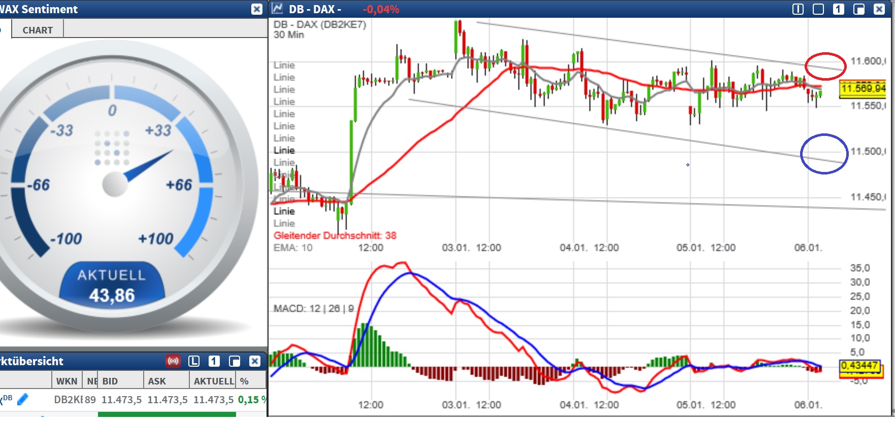Select the red "Gleitender Durchschnitt: 38" label
Screen dimensions: 895x422
point(335,235)
